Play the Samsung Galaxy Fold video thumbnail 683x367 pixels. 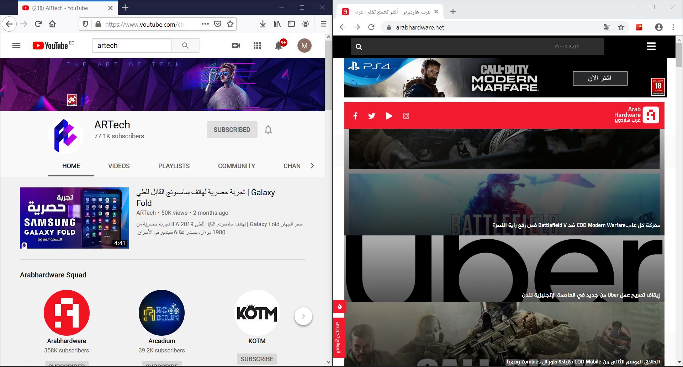74,218
